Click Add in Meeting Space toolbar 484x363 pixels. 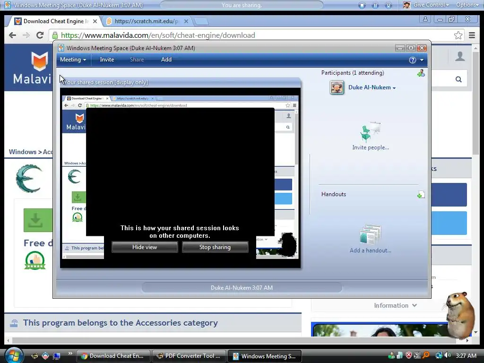coord(166,60)
